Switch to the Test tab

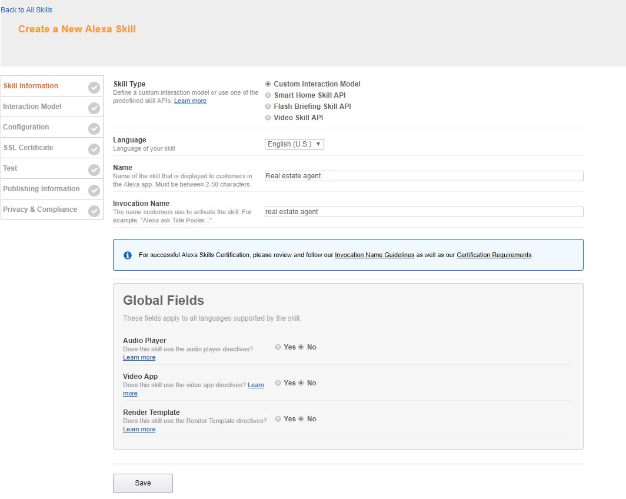(52, 168)
